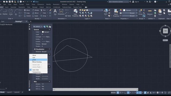This screenshot has width=171, height=96.
Task: Activate the Trim command
Action: pos(43,10)
